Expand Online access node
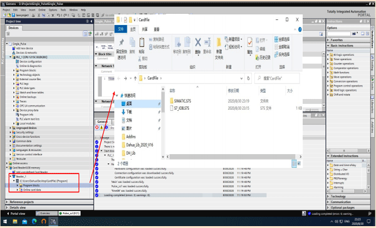376x228 pixels. coord(7,163)
